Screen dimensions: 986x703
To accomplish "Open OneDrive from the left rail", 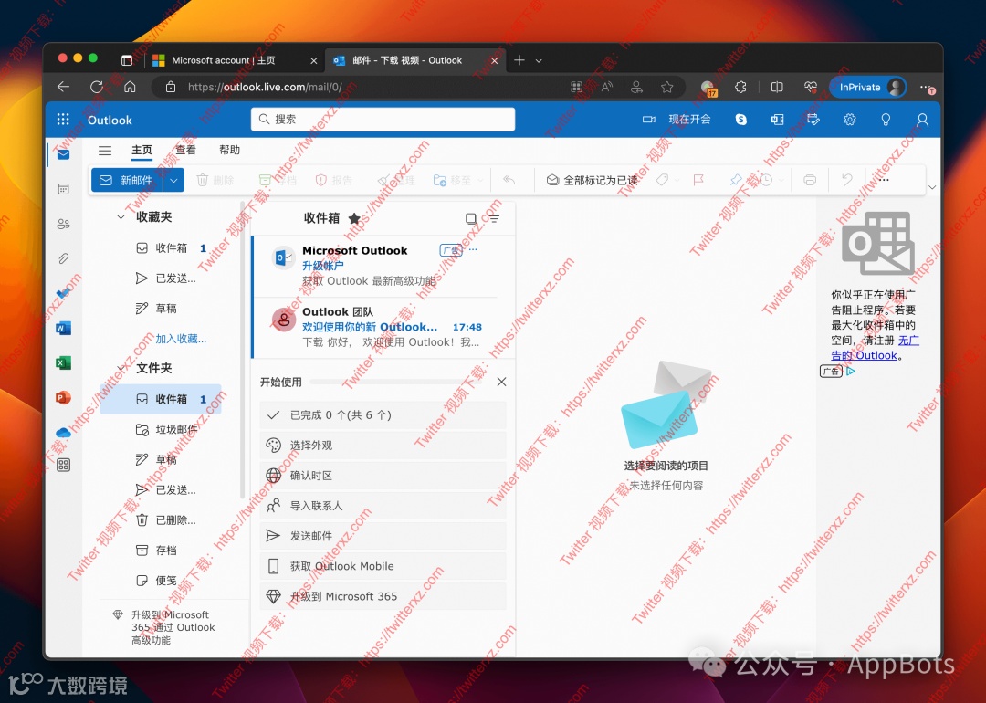I will (x=64, y=432).
